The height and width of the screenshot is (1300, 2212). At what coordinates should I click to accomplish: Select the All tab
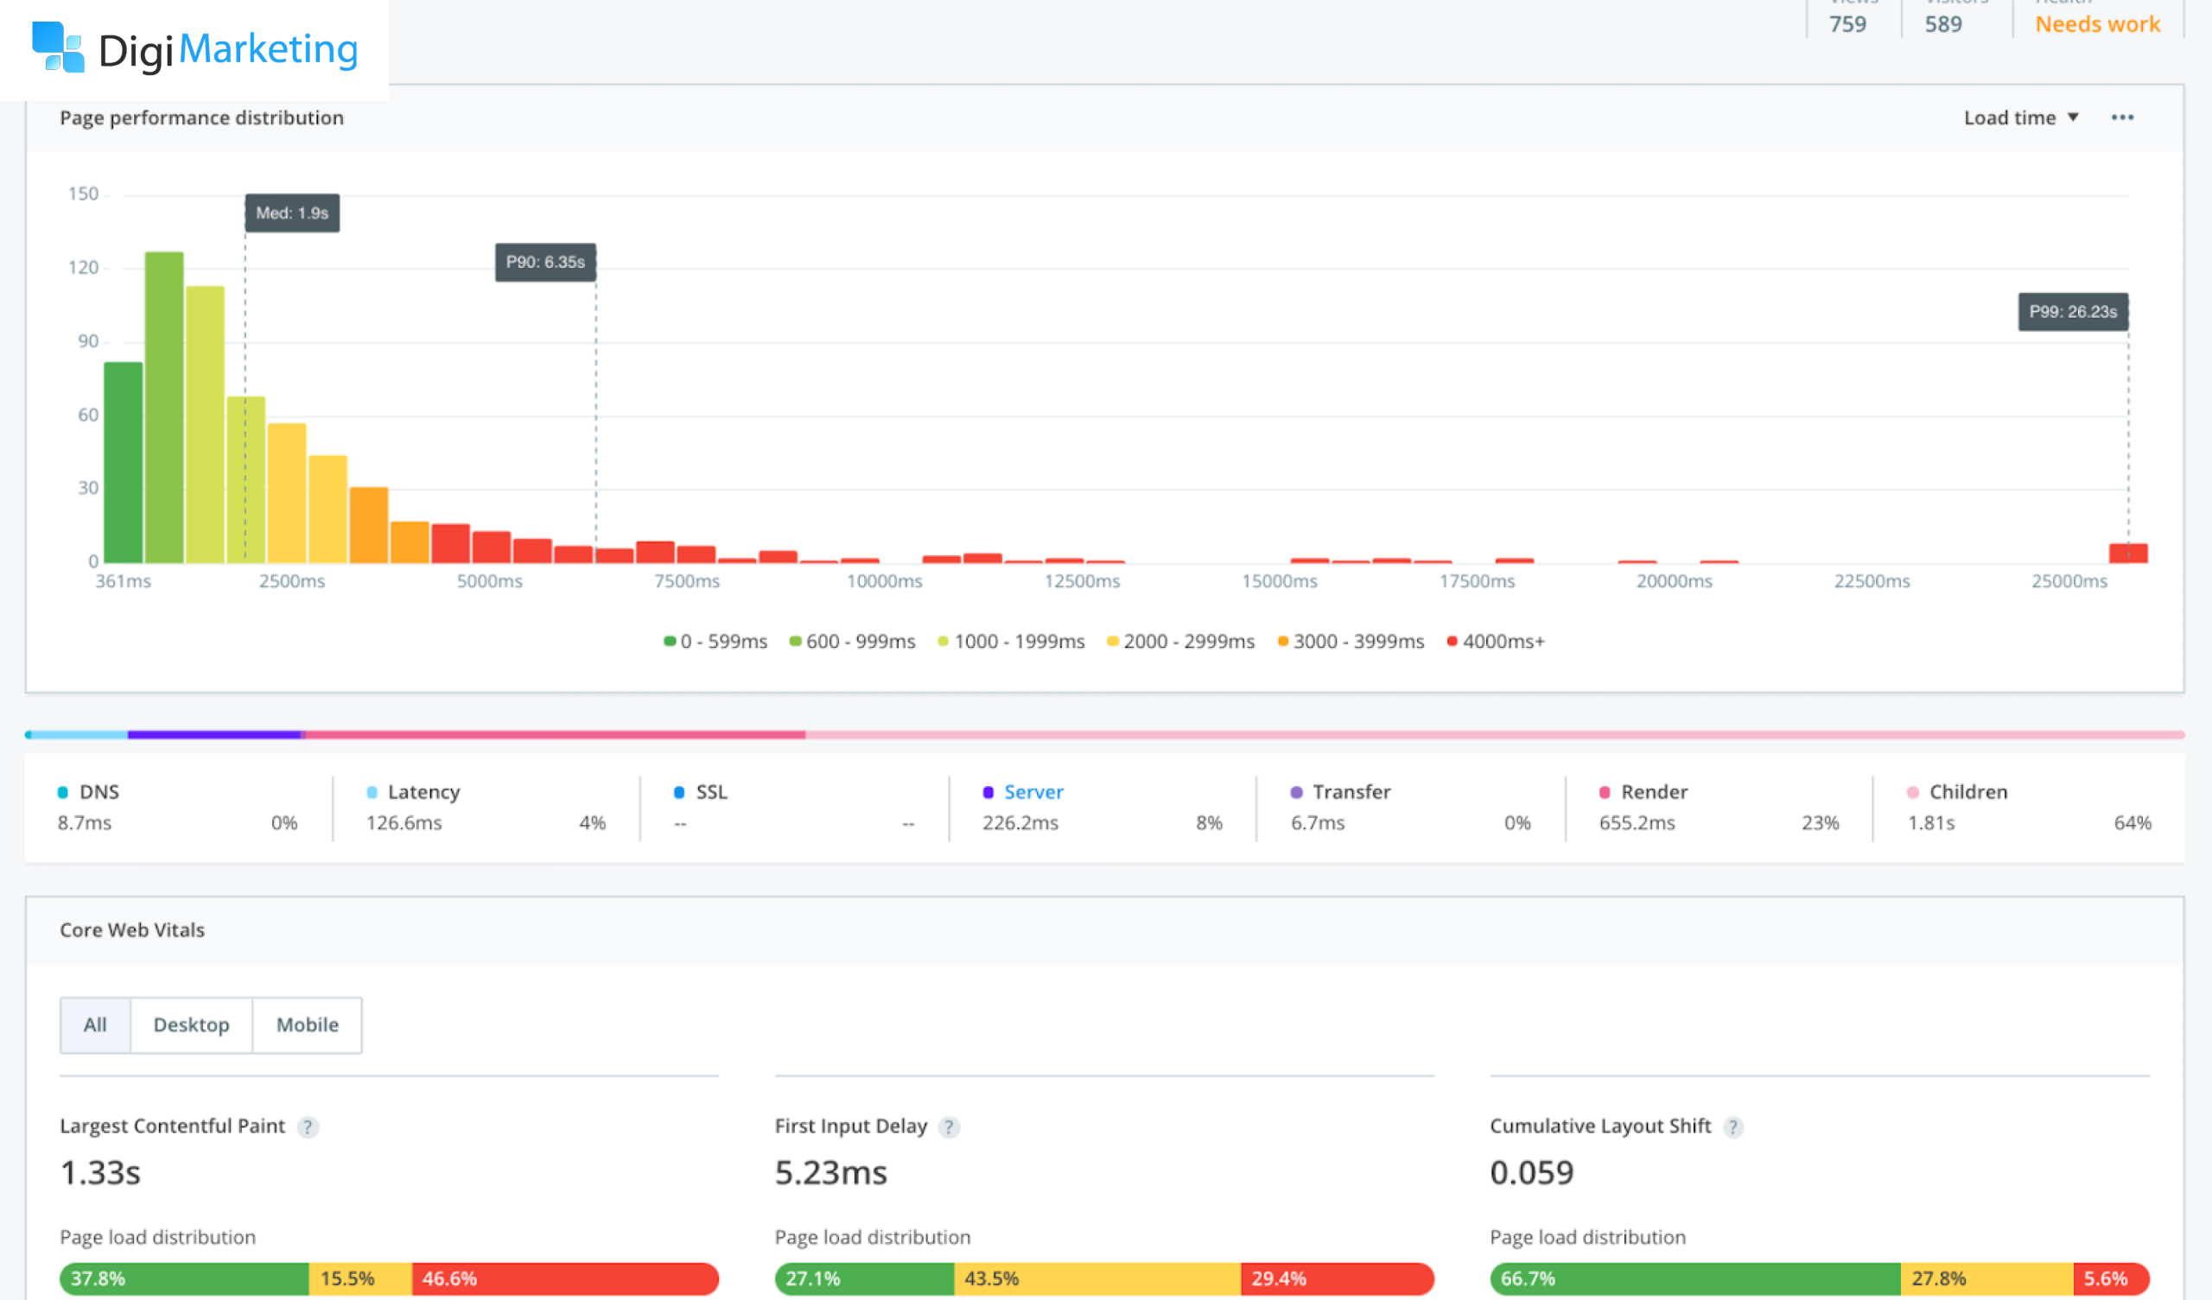pos(95,1024)
